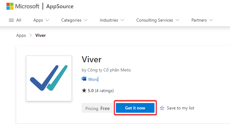Viewport: 230px width, 124px height.
Task: Click the Save to my list star
Action: 162,108
